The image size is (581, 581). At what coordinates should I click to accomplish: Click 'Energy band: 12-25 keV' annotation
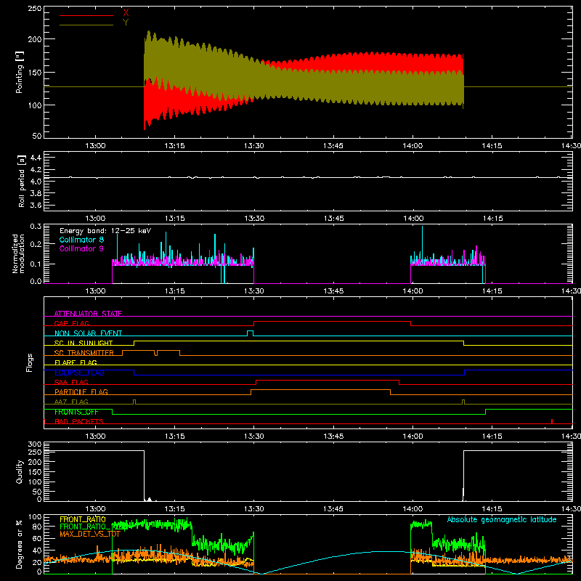click(x=105, y=231)
